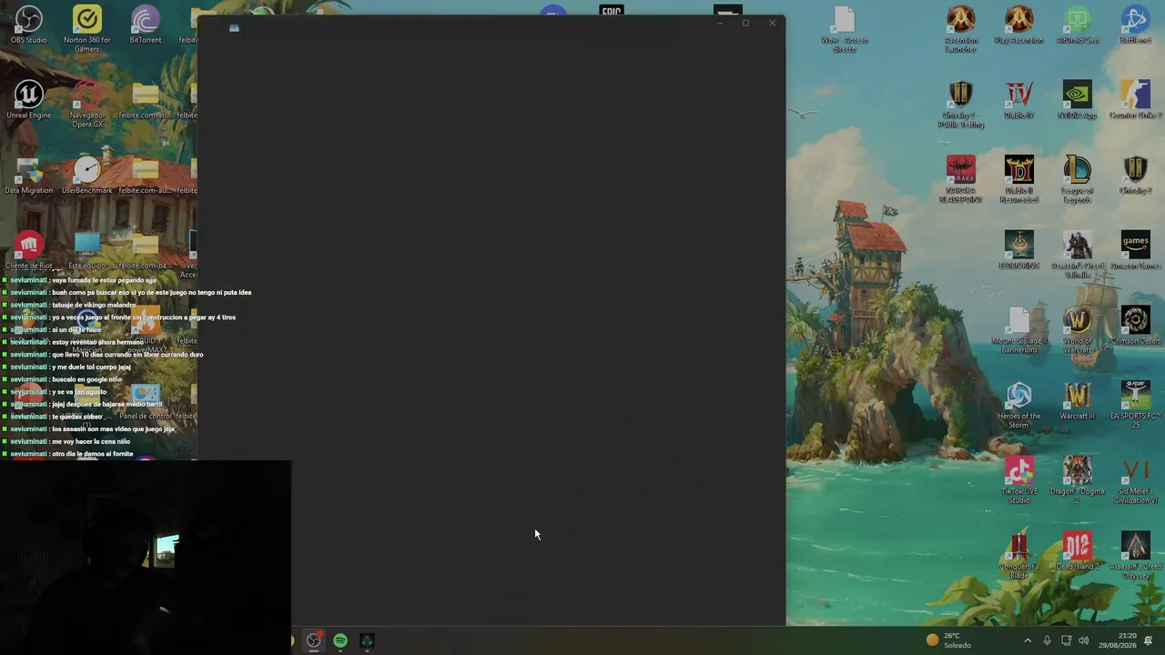Select the Data Migration desktop icon
1165x655 pixels.
click(29, 175)
